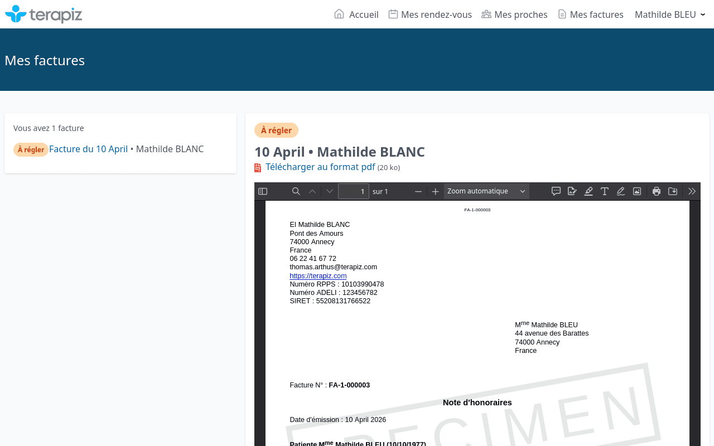Click the terapiz logo

(44, 14)
